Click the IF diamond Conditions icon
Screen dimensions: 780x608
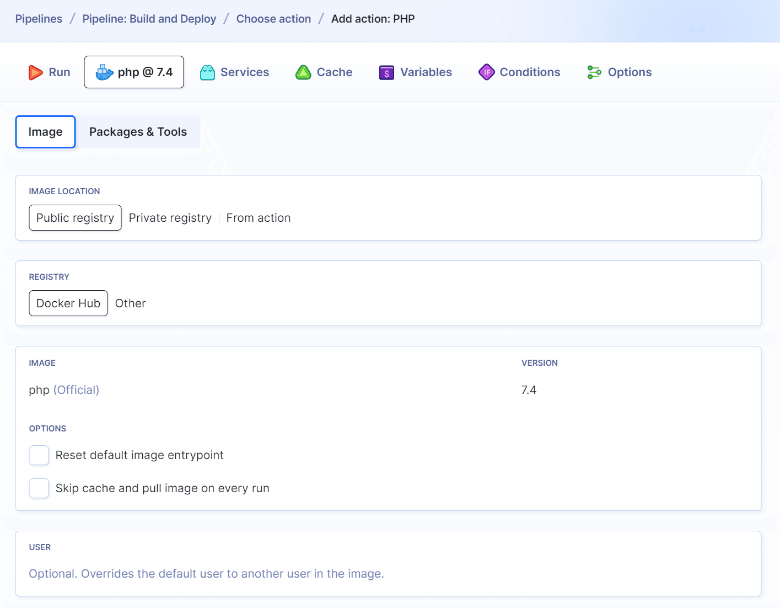click(x=487, y=72)
